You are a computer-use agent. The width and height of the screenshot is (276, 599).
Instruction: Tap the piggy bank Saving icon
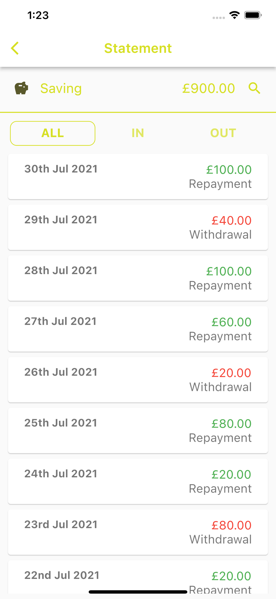pyautogui.click(x=22, y=88)
